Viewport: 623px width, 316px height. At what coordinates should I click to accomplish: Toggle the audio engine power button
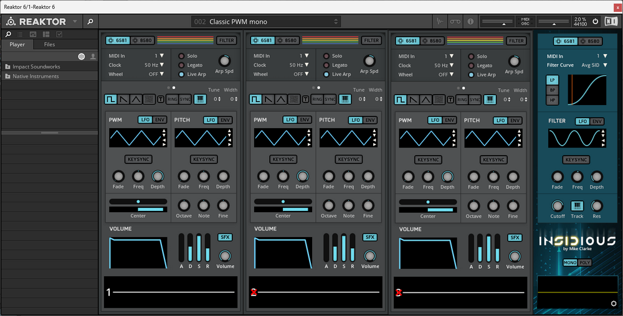click(x=595, y=21)
